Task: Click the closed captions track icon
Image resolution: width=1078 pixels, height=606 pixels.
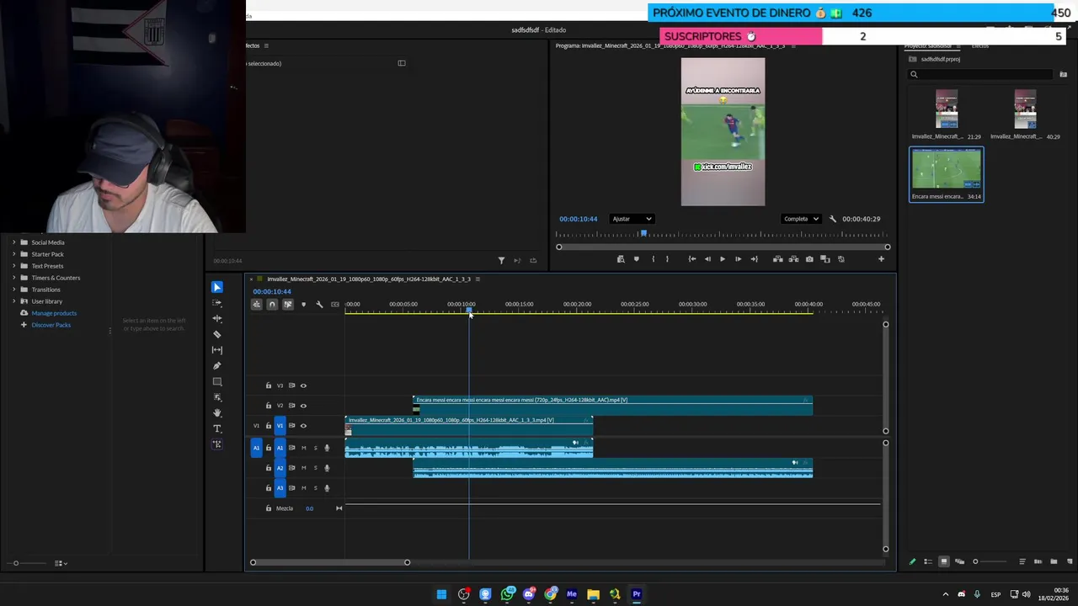Action: [x=335, y=305]
